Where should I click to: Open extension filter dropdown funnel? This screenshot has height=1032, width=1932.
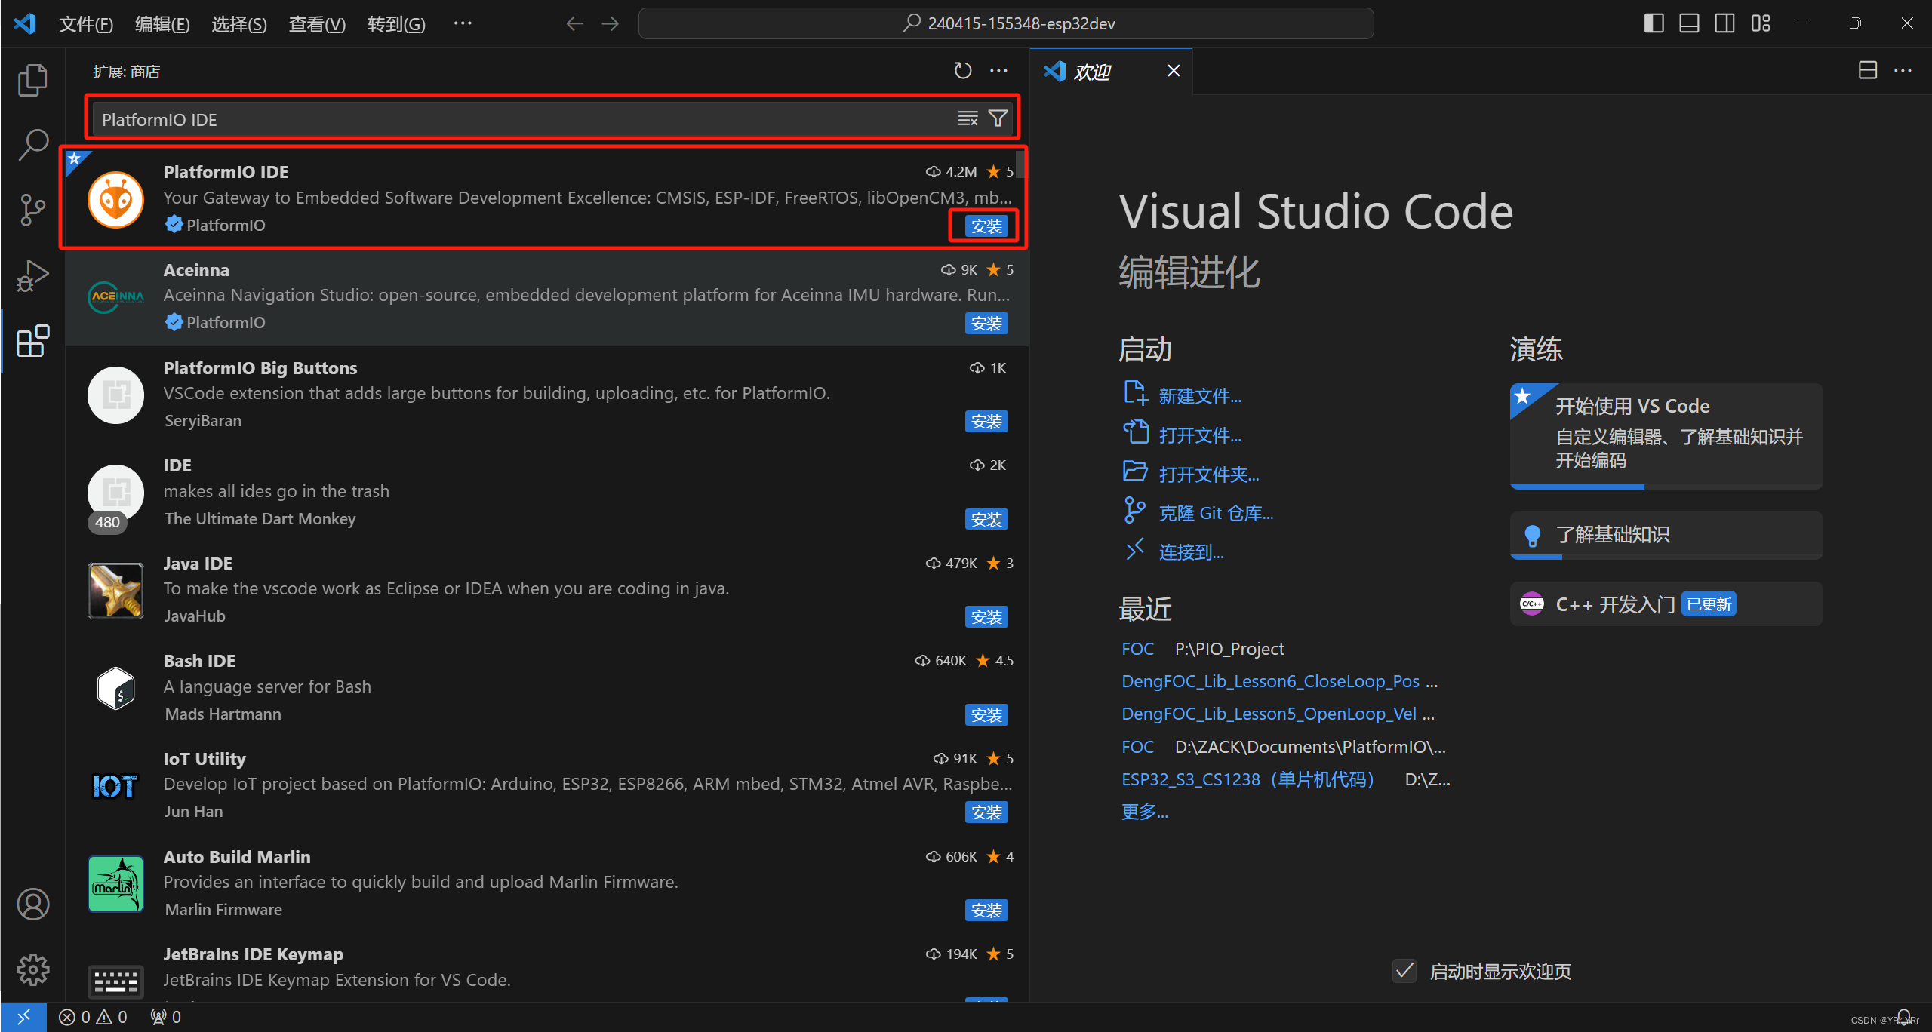tap(998, 119)
